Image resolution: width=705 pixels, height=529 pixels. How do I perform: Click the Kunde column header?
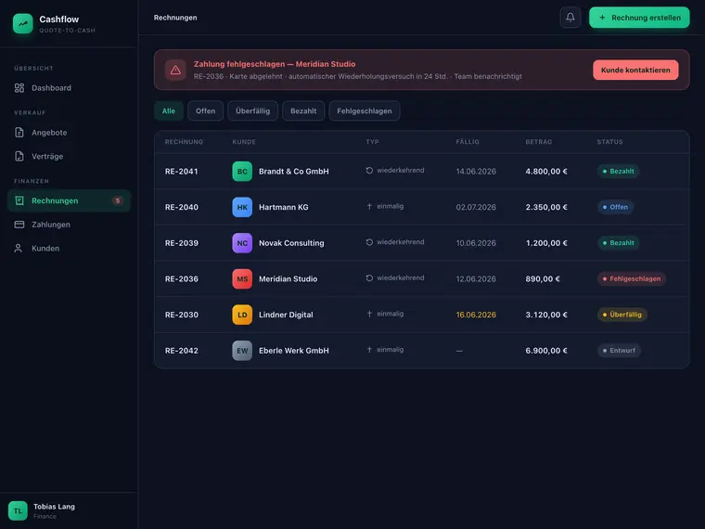(x=244, y=142)
